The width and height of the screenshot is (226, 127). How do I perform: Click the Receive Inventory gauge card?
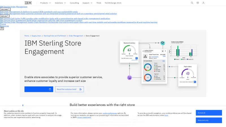(x=129, y=52)
